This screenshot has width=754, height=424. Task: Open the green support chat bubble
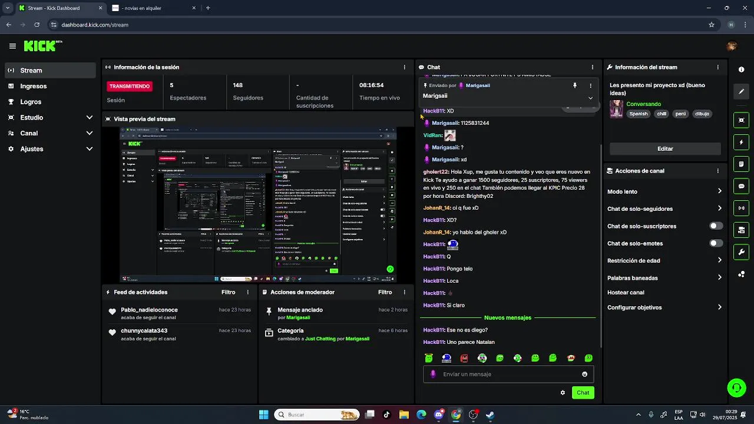pos(736,387)
